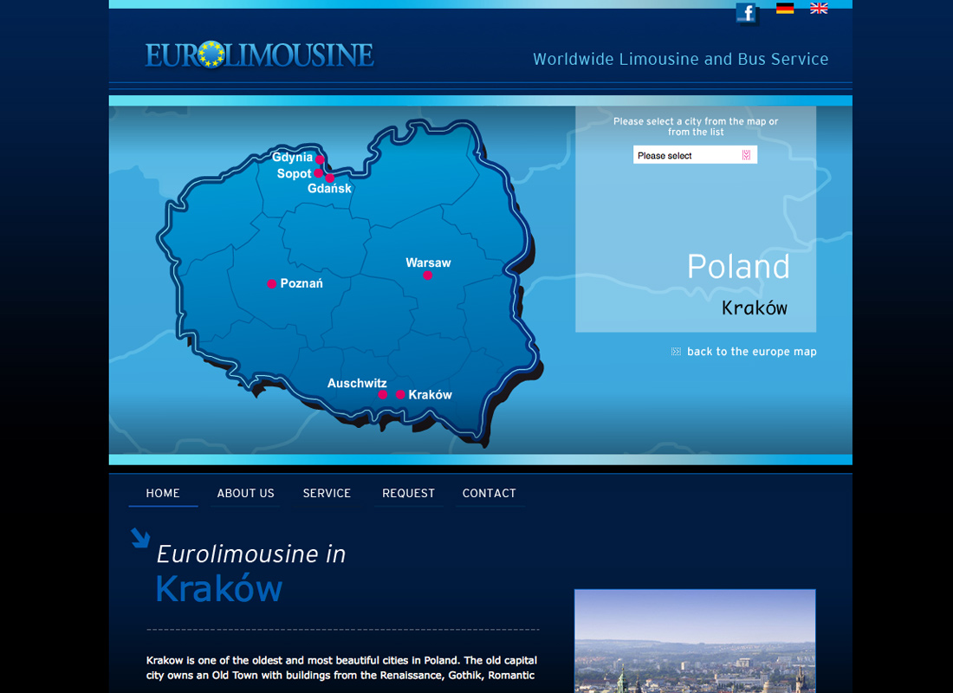Viewport: 953px width, 693px height.
Task: Click the Poznań city label
Action: click(x=301, y=283)
